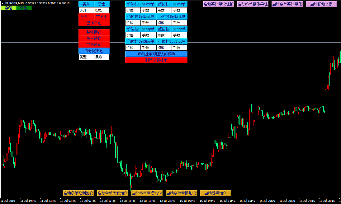The width and height of the screenshot is (341, 204).
Task: Turn on 启动移动止损 trailing stop
Action: coord(321,4)
